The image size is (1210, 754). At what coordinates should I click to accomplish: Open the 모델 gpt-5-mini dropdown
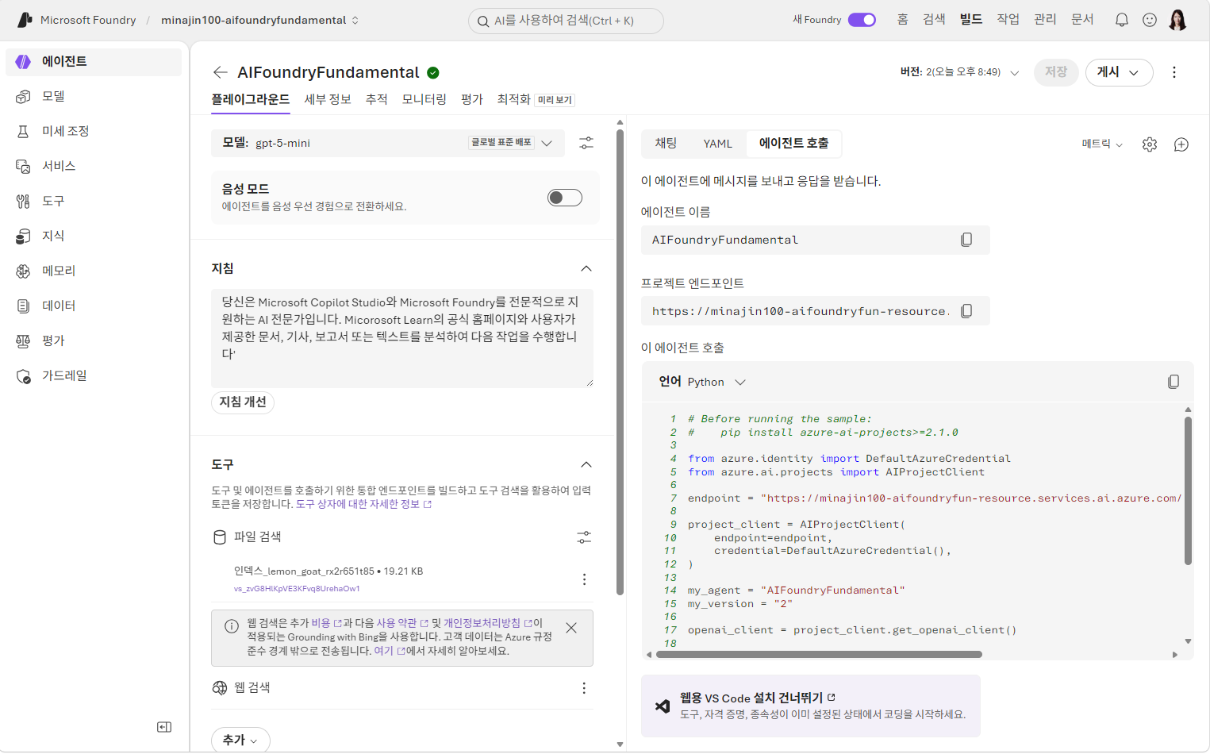tap(388, 143)
